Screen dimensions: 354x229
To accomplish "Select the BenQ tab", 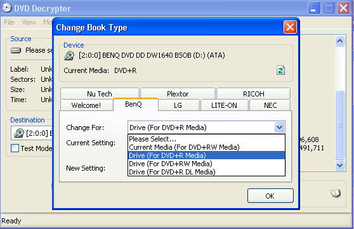I will click(136, 104).
